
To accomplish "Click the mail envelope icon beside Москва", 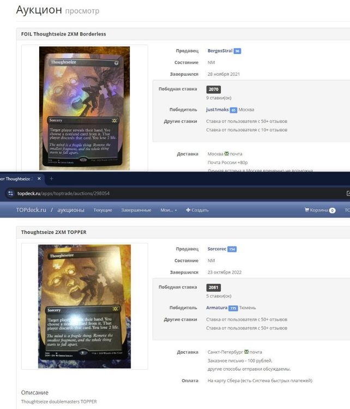I will (227, 154).
